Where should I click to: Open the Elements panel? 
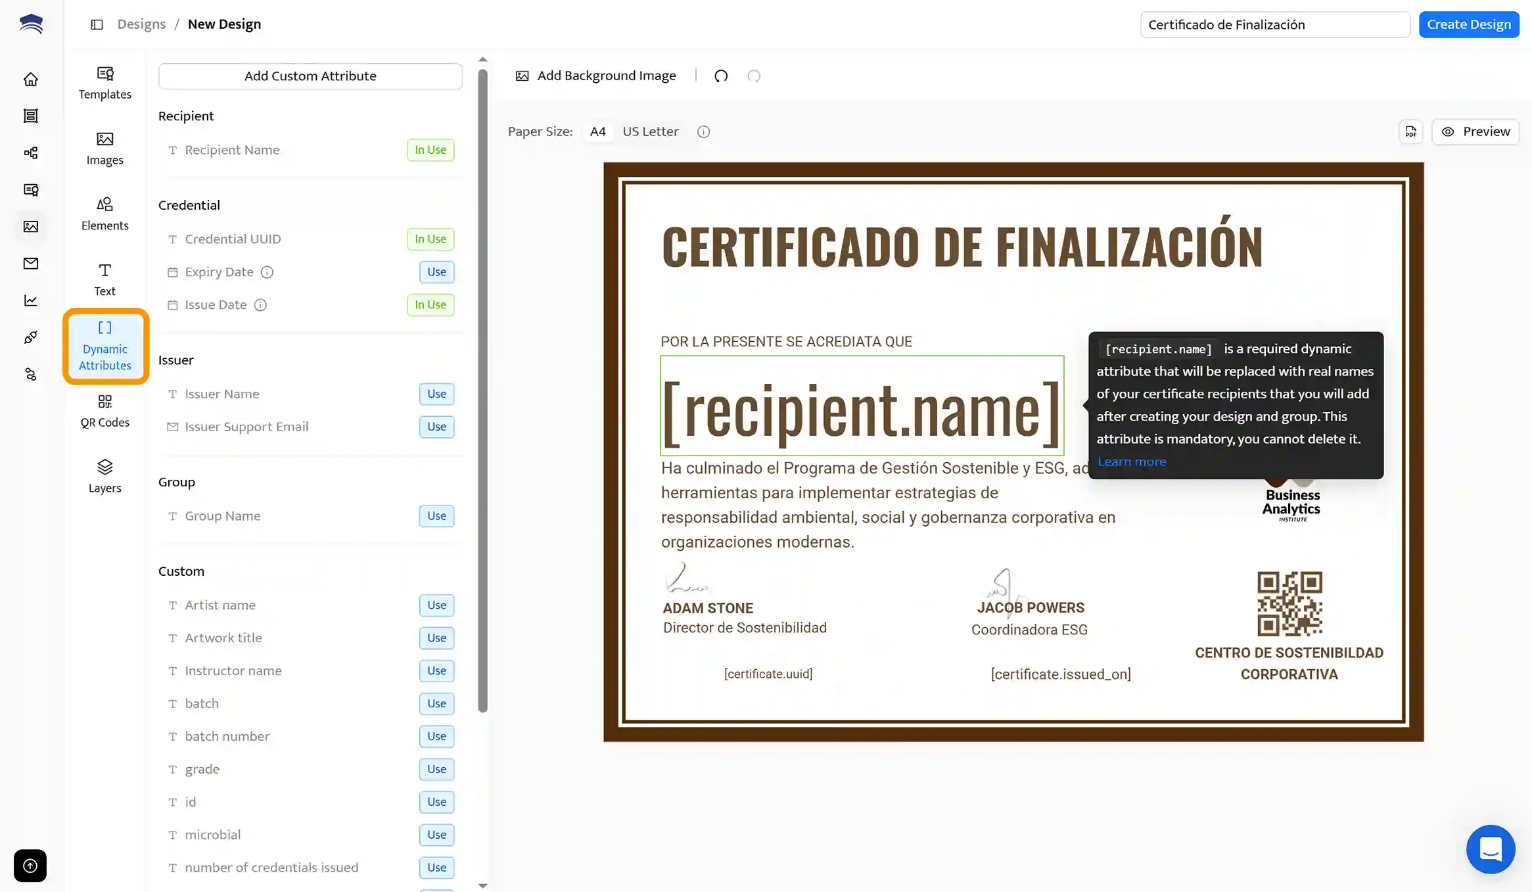click(104, 214)
